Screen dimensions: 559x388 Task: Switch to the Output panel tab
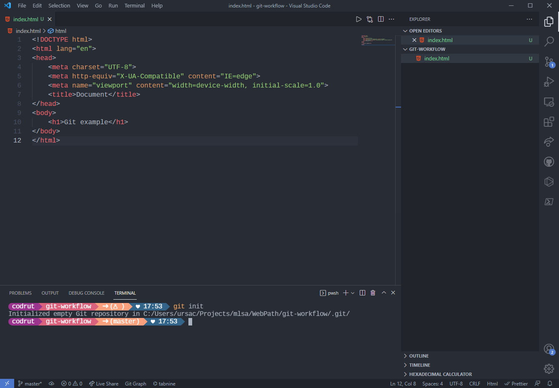pyautogui.click(x=50, y=293)
